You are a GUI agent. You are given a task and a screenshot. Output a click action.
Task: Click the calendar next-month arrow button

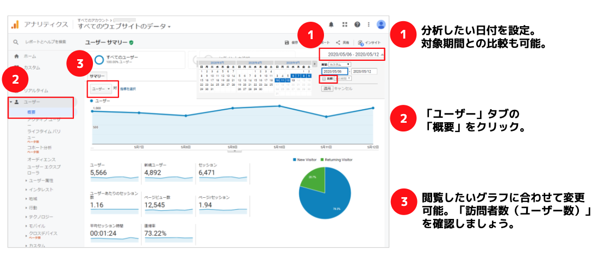tap(315, 64)
